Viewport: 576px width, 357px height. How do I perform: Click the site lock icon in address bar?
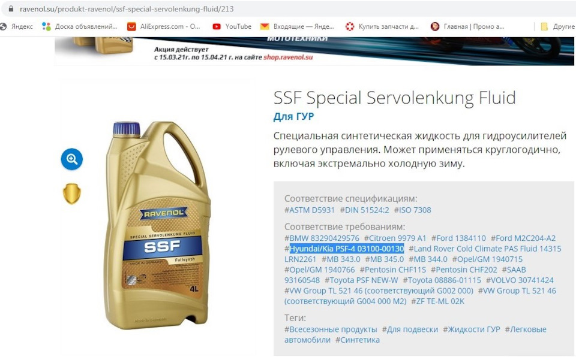point(11,8)
